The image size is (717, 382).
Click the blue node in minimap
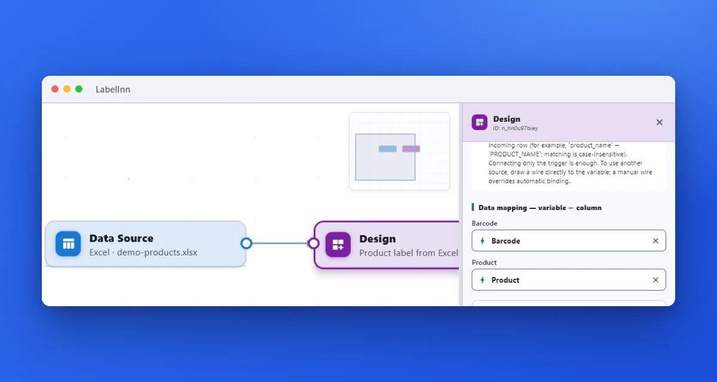pyautogui.click(x=388, y=149)
